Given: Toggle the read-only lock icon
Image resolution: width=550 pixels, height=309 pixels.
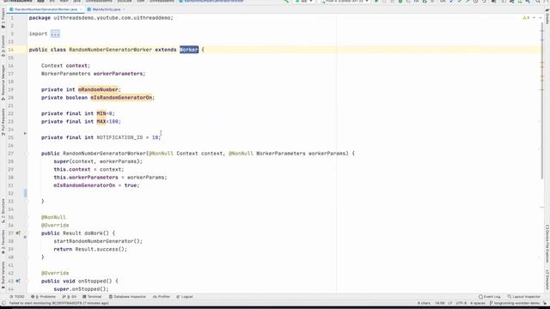Looking at the screenshot, I should click(x=545, y=303).
